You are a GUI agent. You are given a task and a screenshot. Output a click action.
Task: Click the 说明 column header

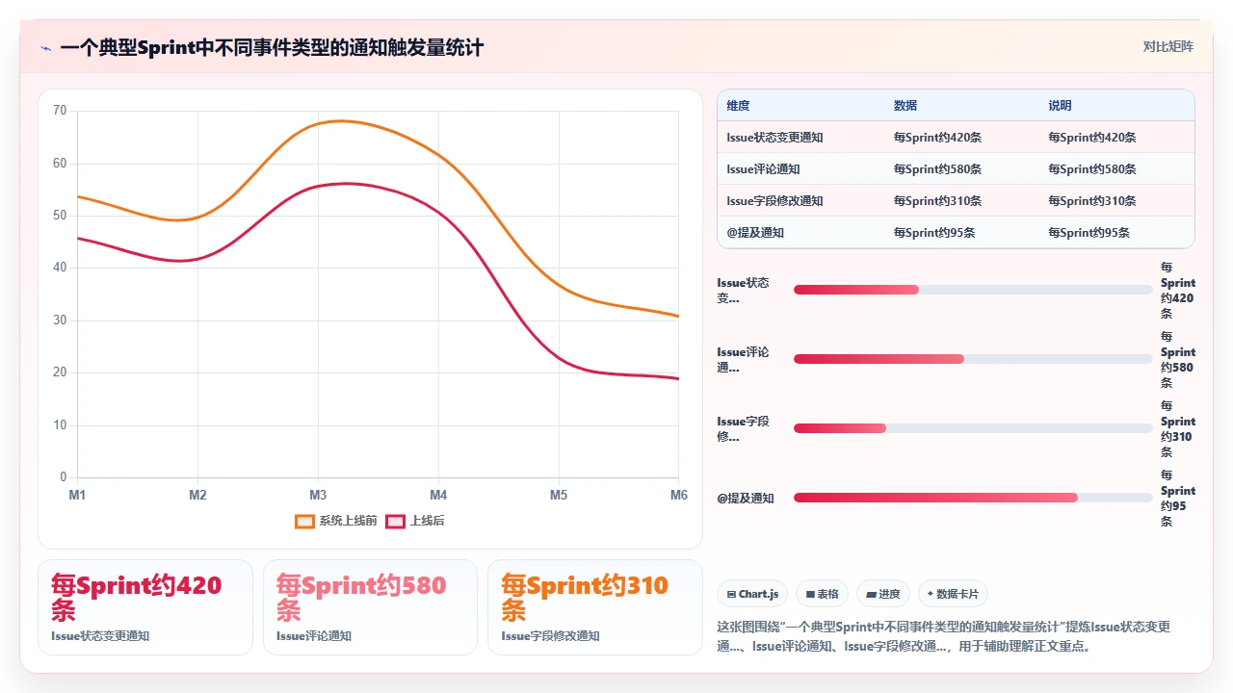tap(1060, 106)
